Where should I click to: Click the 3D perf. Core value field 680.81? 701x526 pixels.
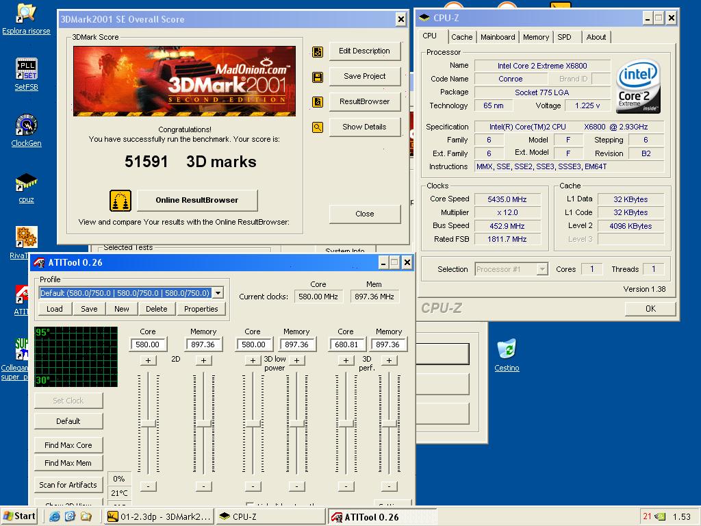tap(346, 345)
